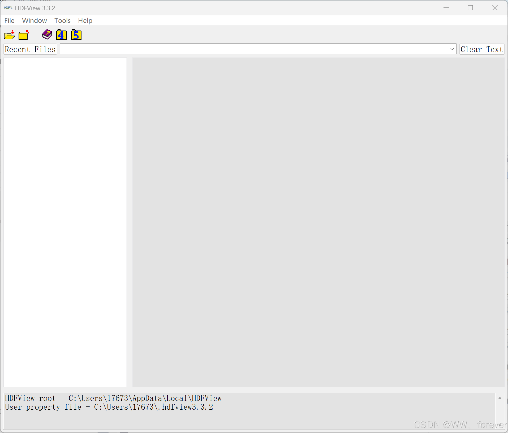This screenshot has width=508, height=433.
Task: Click the Clear Text button
Action: coord(482,49)
